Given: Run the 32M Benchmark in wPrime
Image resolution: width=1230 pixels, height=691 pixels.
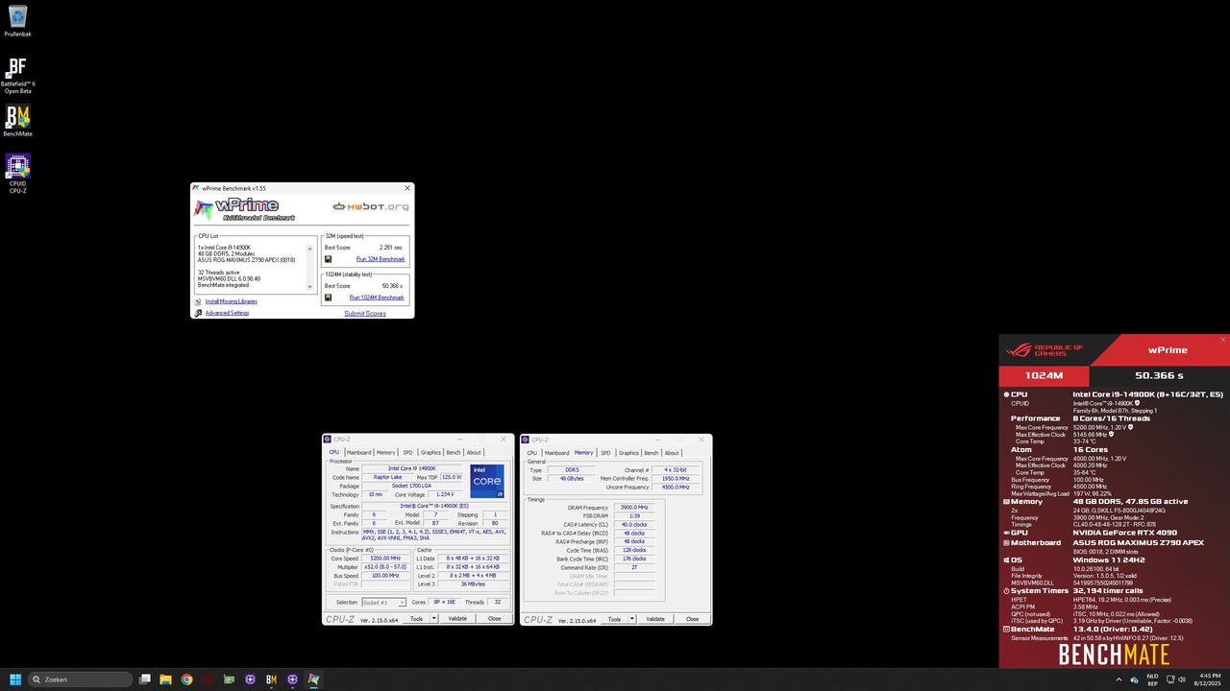Looking at the screenshot, I should point(381,259).
